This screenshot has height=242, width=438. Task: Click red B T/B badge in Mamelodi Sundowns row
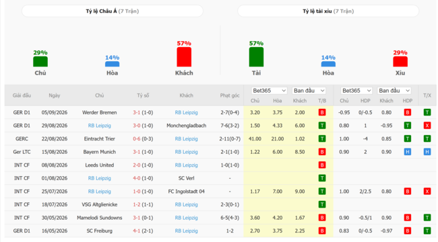click(322, 218)
